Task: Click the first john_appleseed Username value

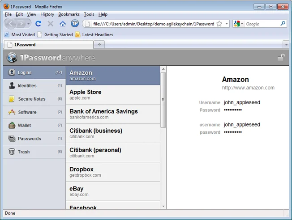Action: point(242,102)
